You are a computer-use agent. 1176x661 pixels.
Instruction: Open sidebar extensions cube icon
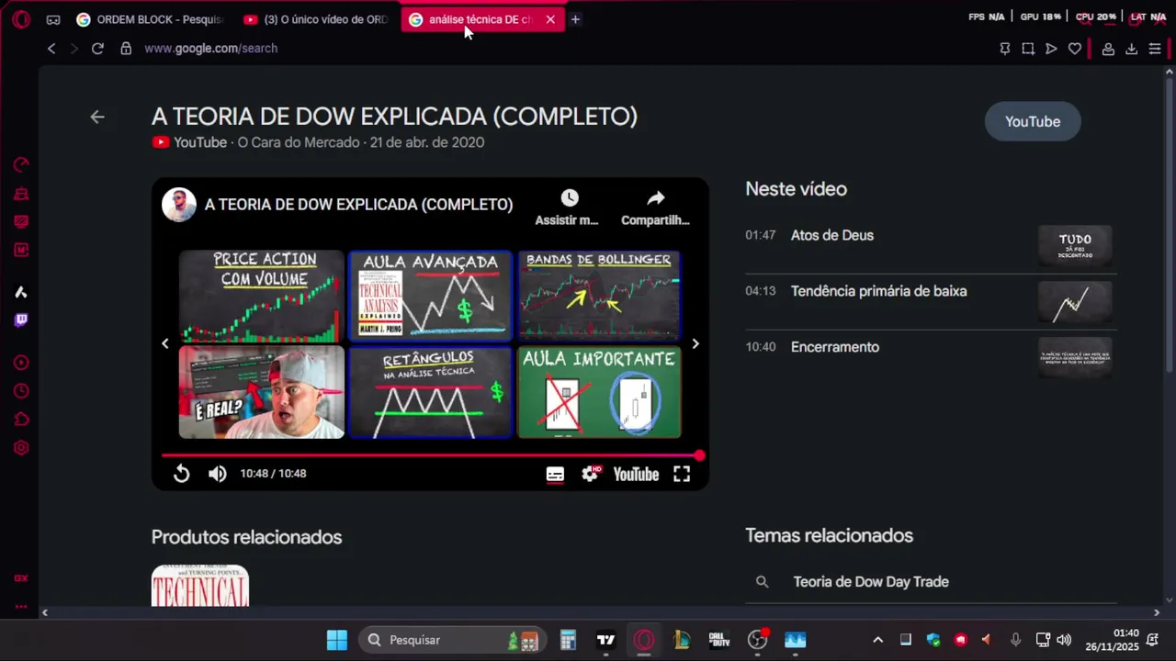[21, 420]
